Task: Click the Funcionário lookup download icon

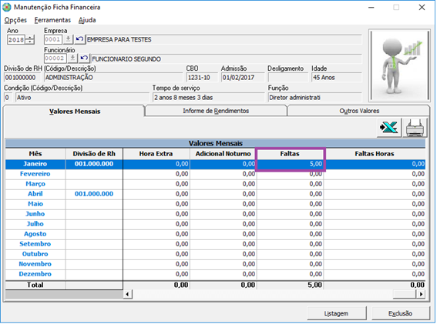Action: (72, 58)
